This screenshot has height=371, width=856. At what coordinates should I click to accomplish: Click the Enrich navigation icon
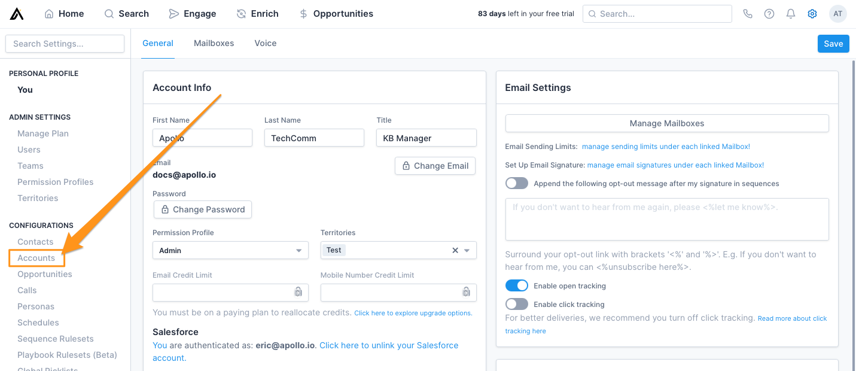[240, 13]
